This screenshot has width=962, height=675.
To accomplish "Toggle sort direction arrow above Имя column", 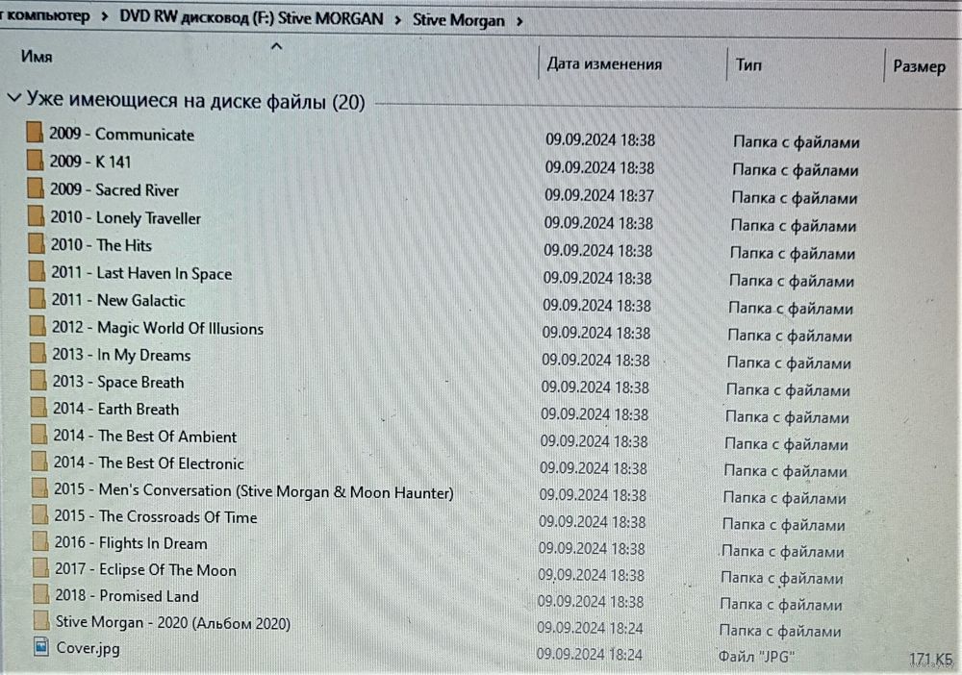I will coord(277,46).
